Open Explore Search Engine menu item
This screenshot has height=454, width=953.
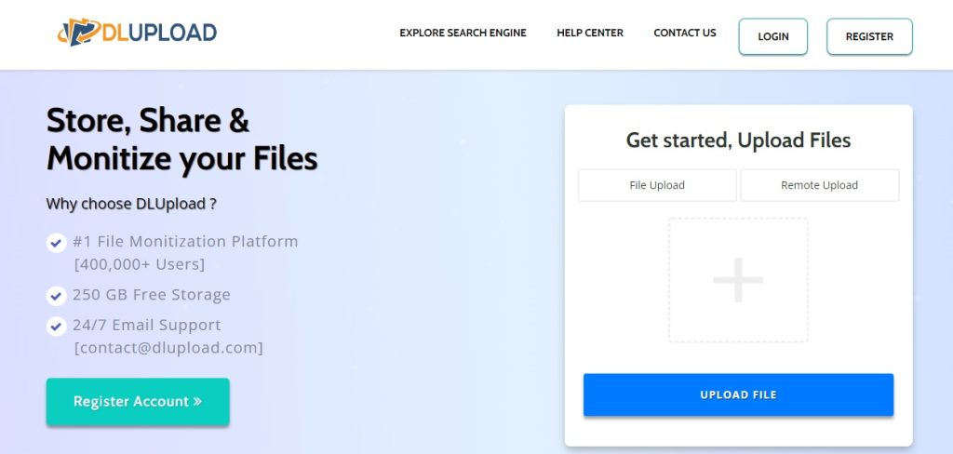[463, 33]
